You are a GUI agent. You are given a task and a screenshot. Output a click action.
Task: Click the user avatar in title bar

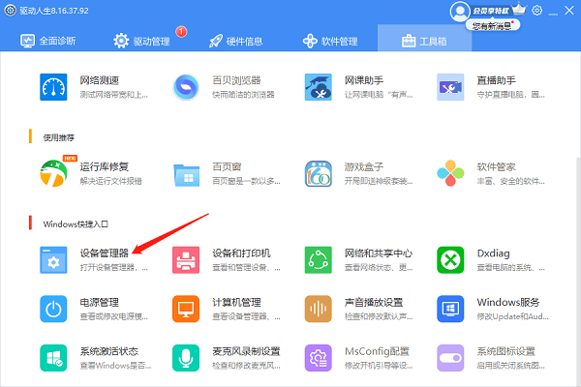click(x=460, y=11)
